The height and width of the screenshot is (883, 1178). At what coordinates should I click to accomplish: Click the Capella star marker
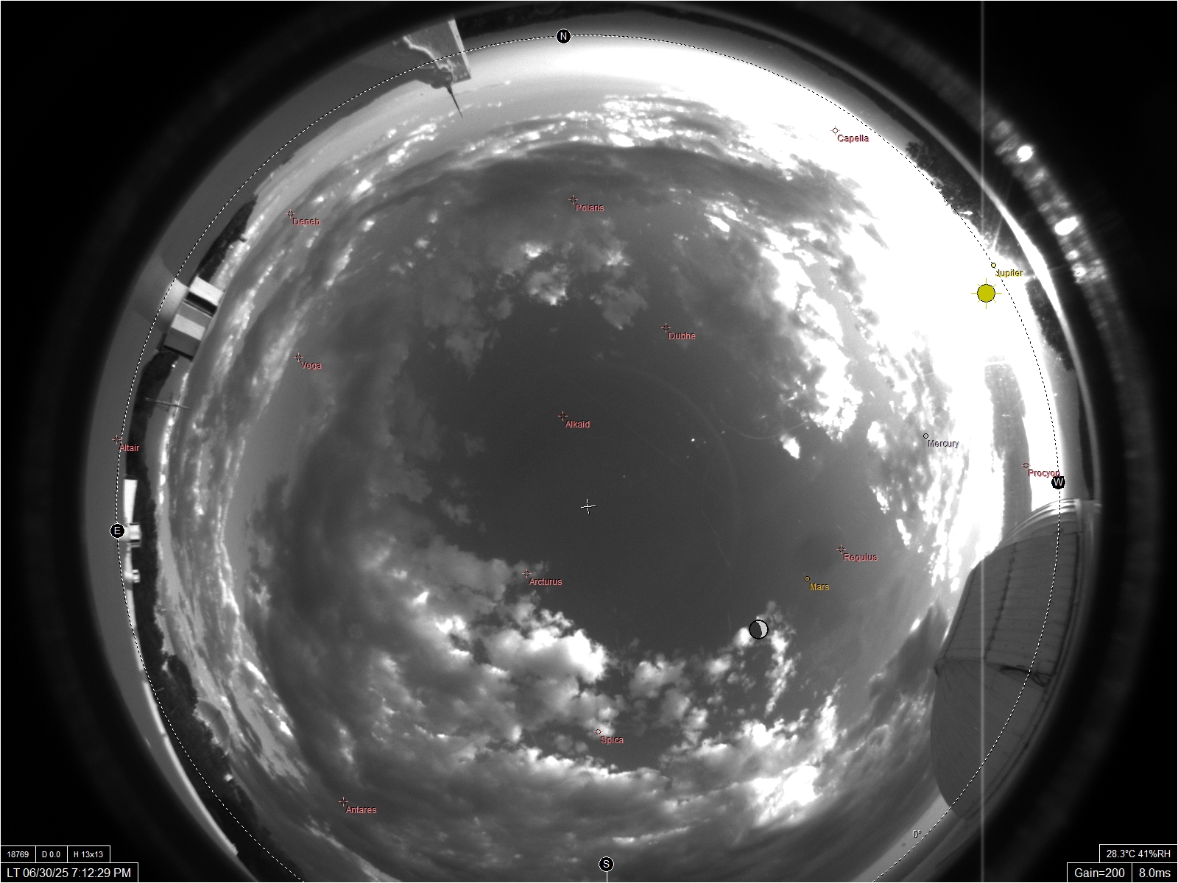[835, 130]
